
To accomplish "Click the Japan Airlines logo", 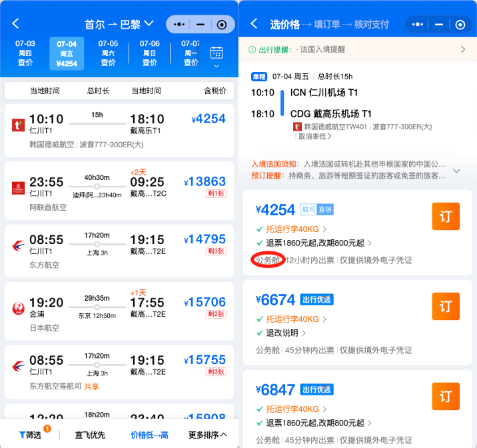I will point(18,308).
